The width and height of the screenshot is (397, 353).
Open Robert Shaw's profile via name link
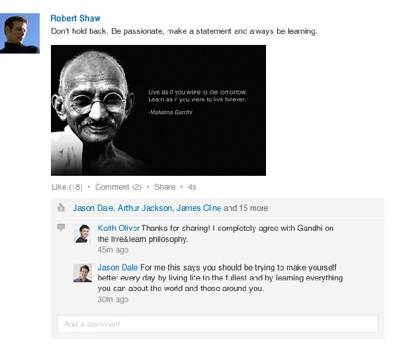75,19
